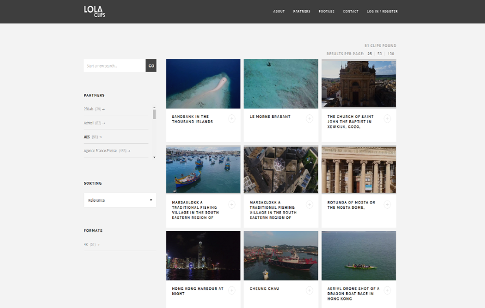Click plus icon beside Hong Kong Harbour at Night
This screenshot has height=308, width=485.
232,290
